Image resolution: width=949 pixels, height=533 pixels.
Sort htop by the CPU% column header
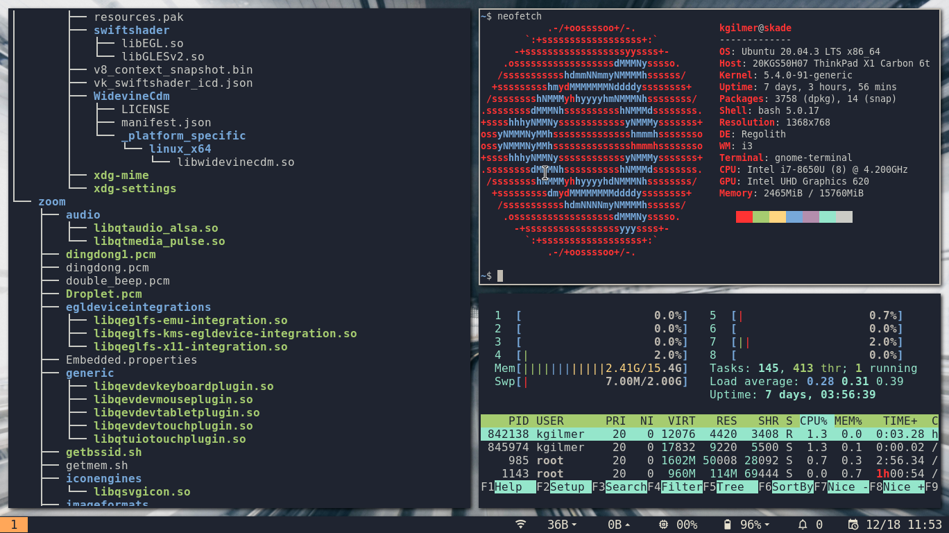click(813, 421)
